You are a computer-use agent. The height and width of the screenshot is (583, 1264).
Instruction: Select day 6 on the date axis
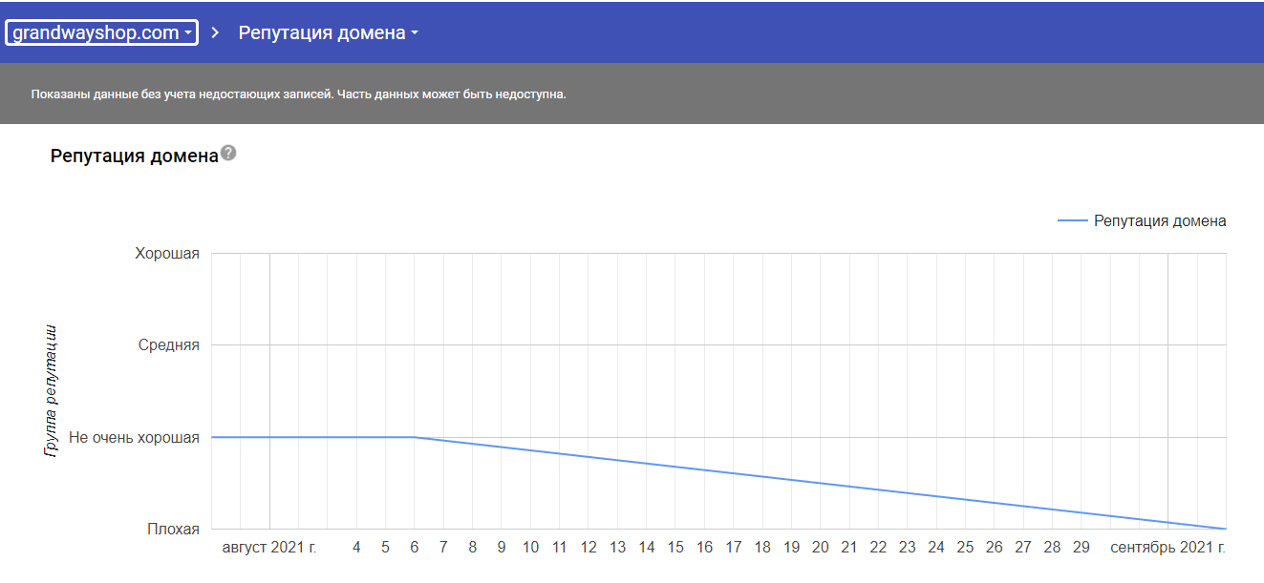point(414,548)
